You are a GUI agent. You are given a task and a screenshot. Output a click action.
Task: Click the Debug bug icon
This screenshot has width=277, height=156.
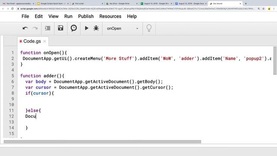point(96,28)
